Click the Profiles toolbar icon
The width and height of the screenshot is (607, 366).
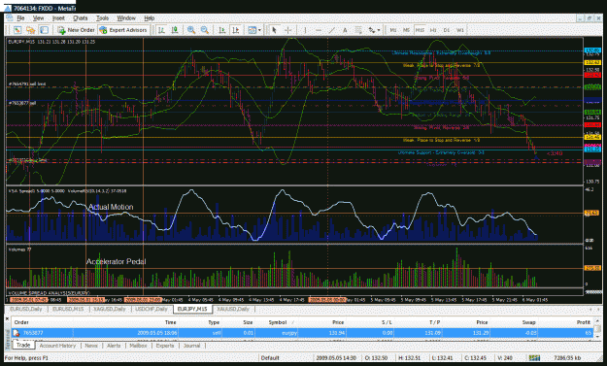[x=30, y=30]
